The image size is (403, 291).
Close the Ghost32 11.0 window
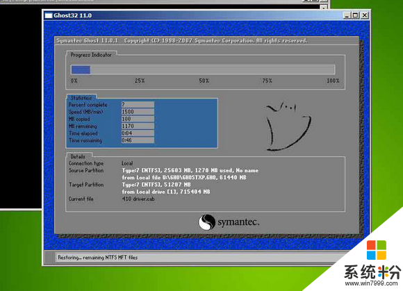[365, 15]
